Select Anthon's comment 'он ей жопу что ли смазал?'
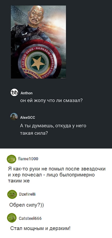This screenshot has width=112, height=238. click(x=51, y=100)
